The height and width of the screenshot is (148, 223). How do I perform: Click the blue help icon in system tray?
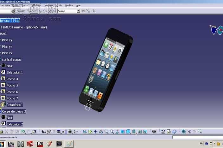click(207, 144)
